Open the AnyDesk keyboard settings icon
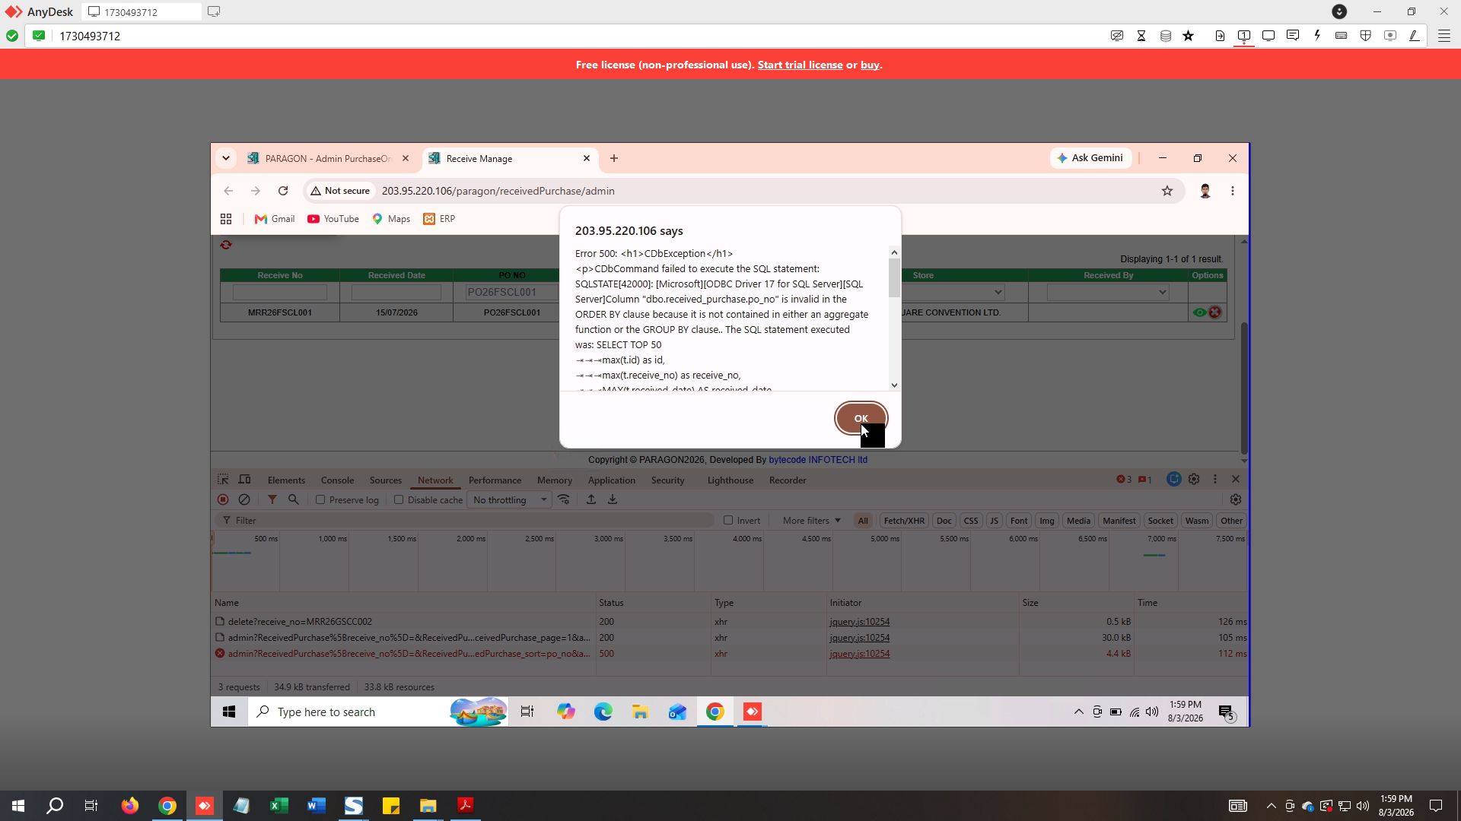The image size is (1461, 821). pos(1342,36)
